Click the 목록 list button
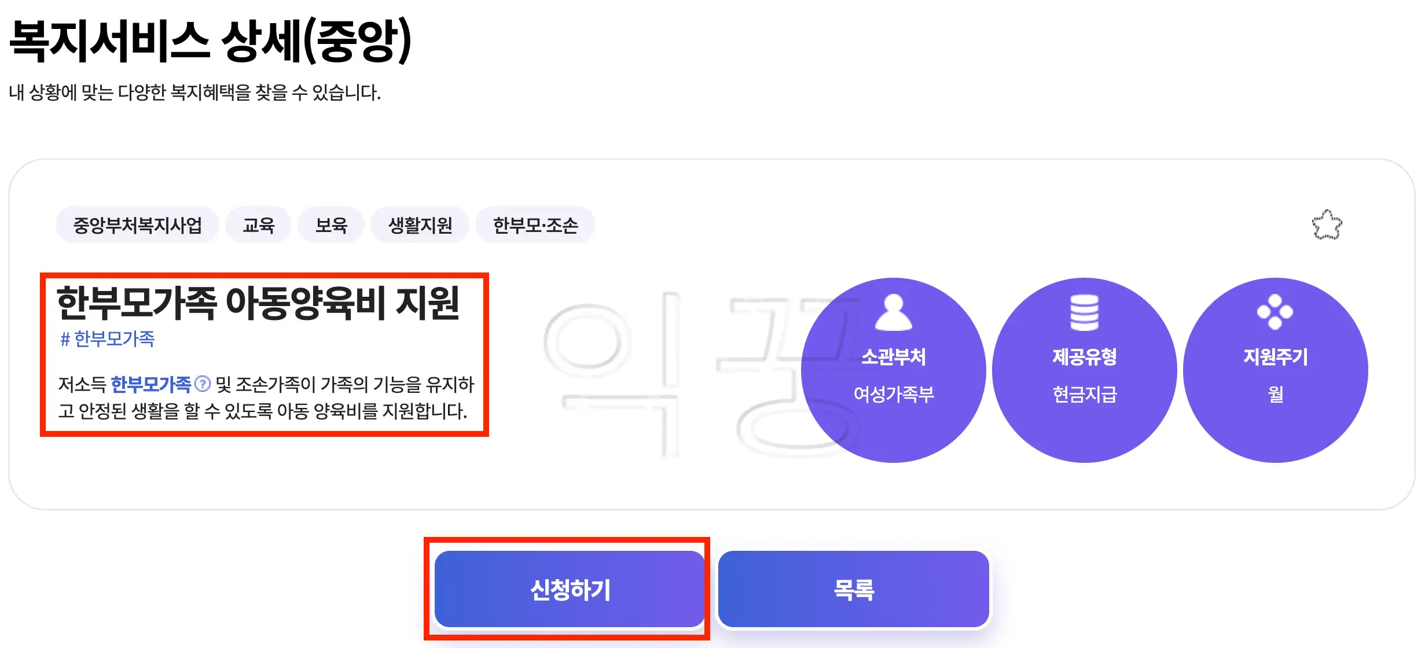Viewport: 1425px width, 648px height. pyautogui.click(x=854, y=589)
